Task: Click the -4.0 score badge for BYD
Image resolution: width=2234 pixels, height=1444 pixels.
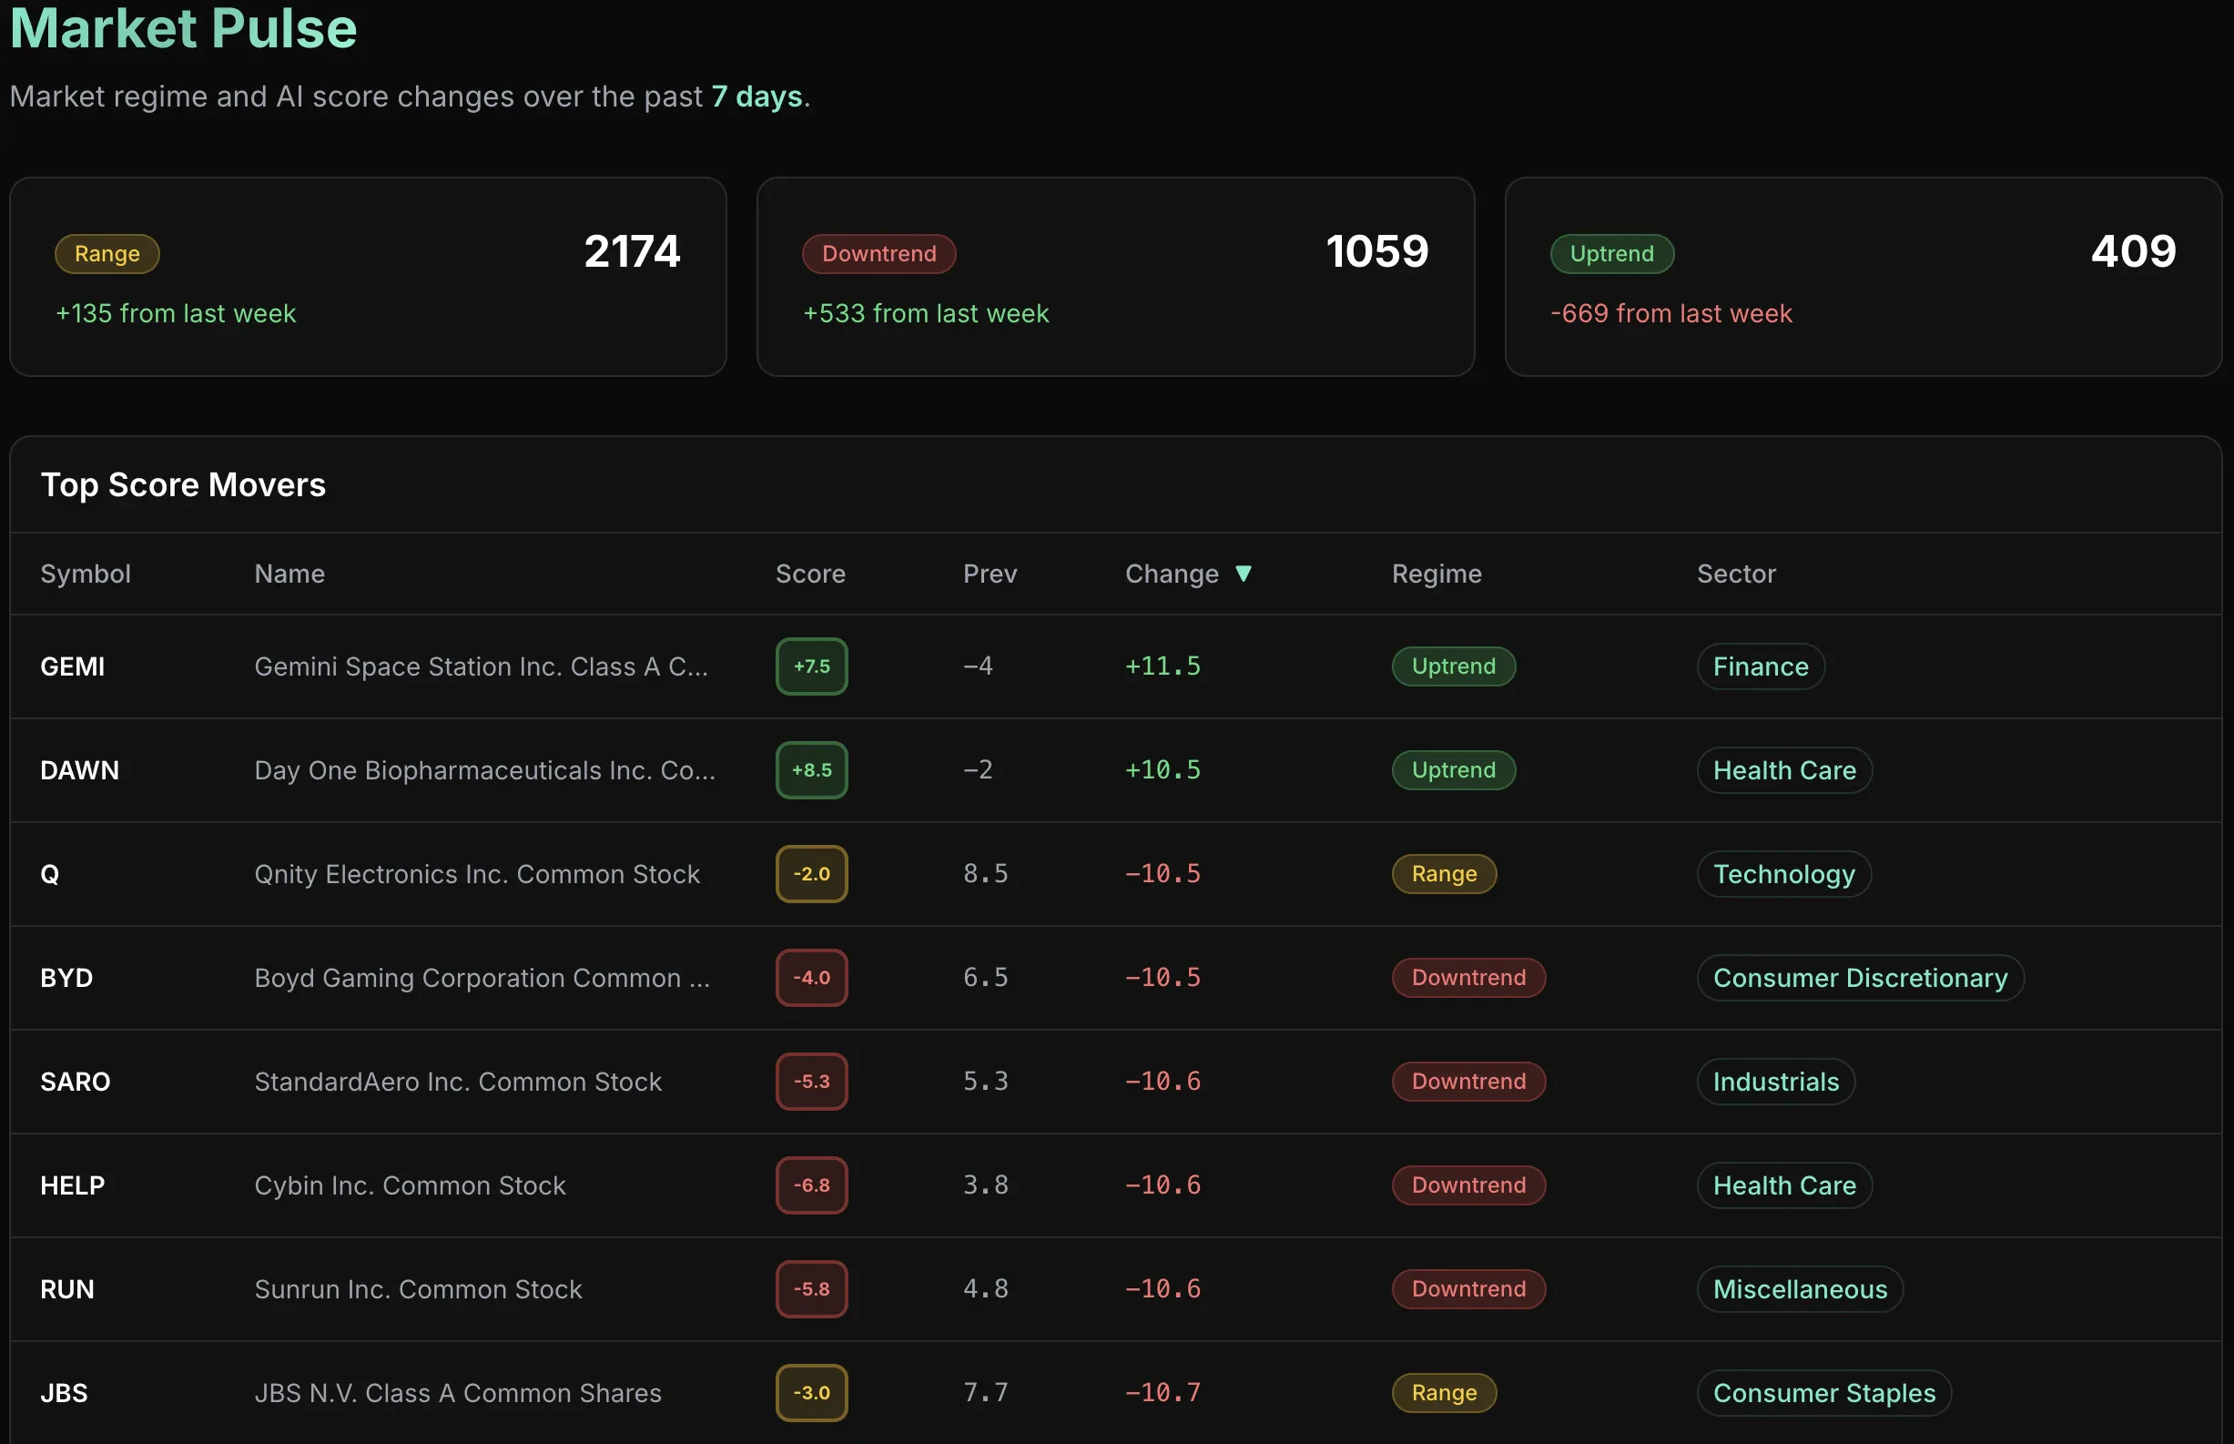Action: coord(811,978)
